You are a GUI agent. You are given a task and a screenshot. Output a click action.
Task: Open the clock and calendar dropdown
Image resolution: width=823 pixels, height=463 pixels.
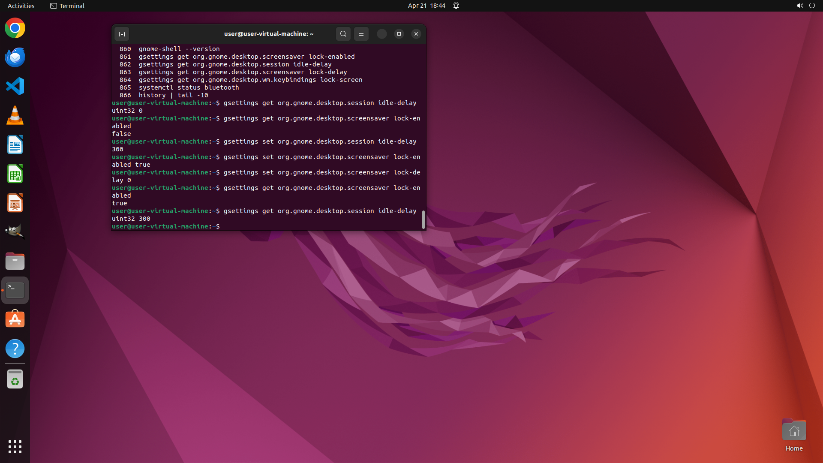click(426, 6)
